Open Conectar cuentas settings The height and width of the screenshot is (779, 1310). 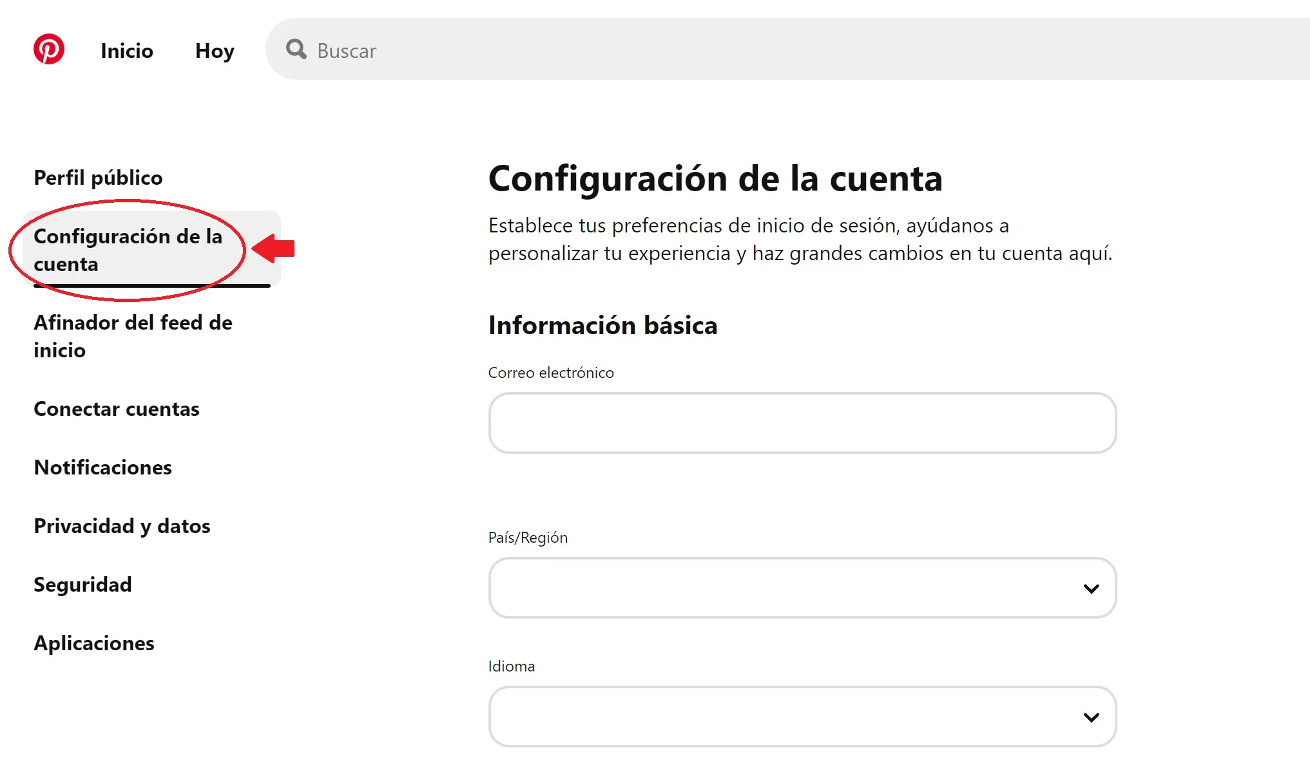[117, 409]
